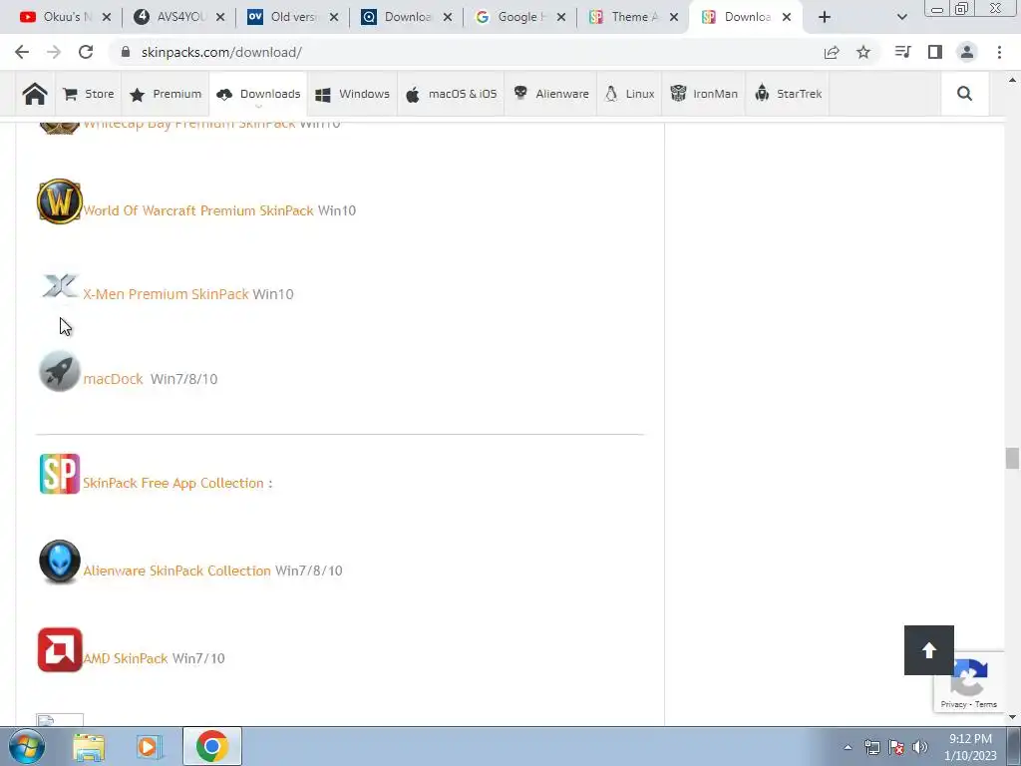Click the reCAPTCHA Terms link

[986, 704]
